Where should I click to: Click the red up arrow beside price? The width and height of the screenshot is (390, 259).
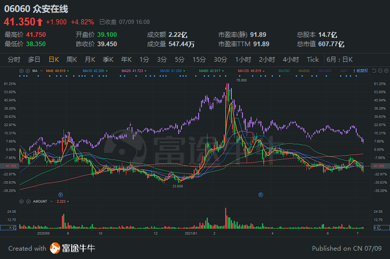click(40, 22)
